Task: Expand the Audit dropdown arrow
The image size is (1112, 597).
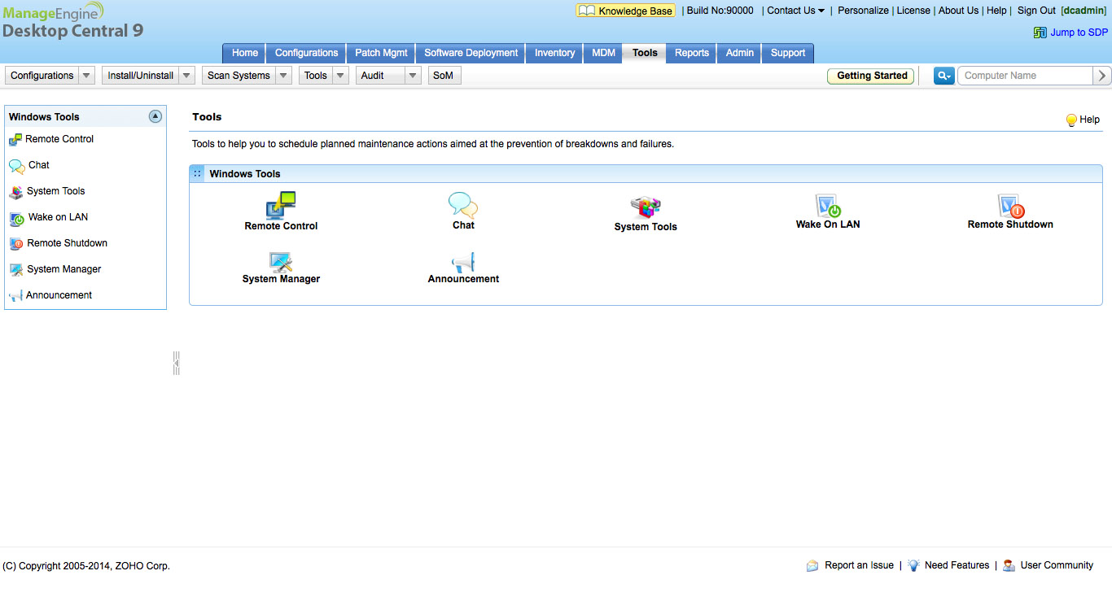Action: pos(414,76)
